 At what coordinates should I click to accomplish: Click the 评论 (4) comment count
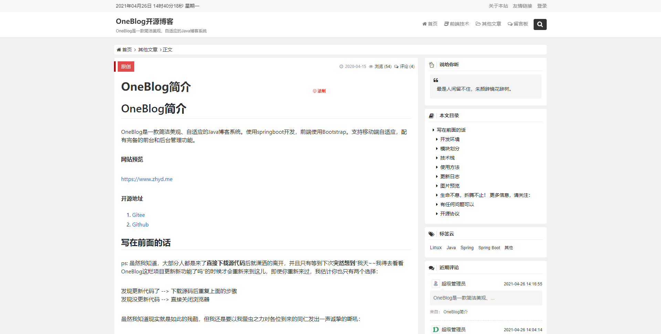[405, 67]
